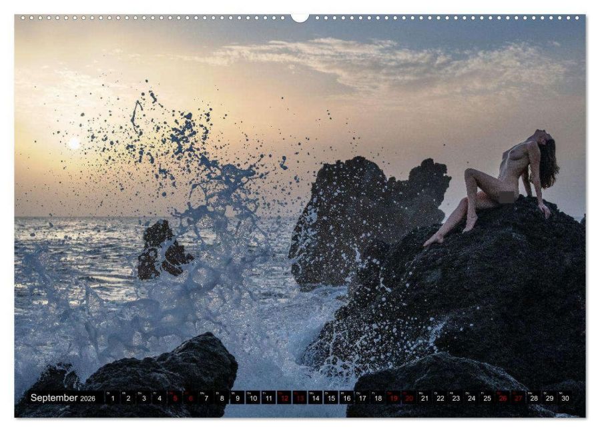Click the date 23 cell
Screen dimensions: 600x432
[x=456, y=397]
